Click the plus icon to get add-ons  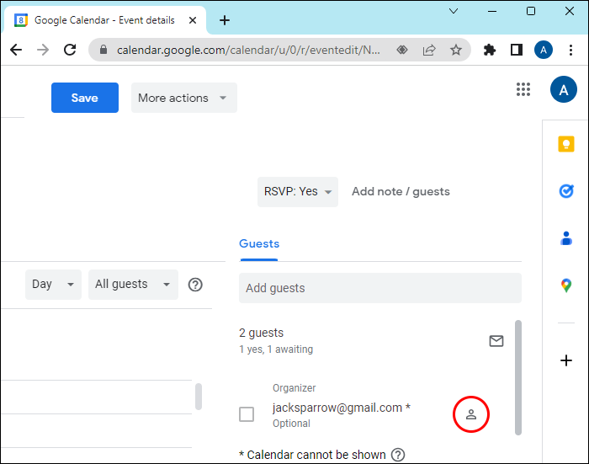point(566,360)
